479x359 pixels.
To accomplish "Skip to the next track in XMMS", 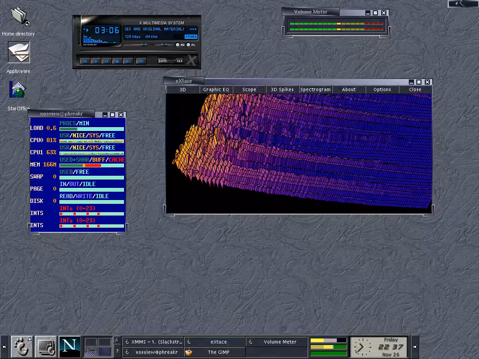I will pyautogui.click(x=128, y=61).
